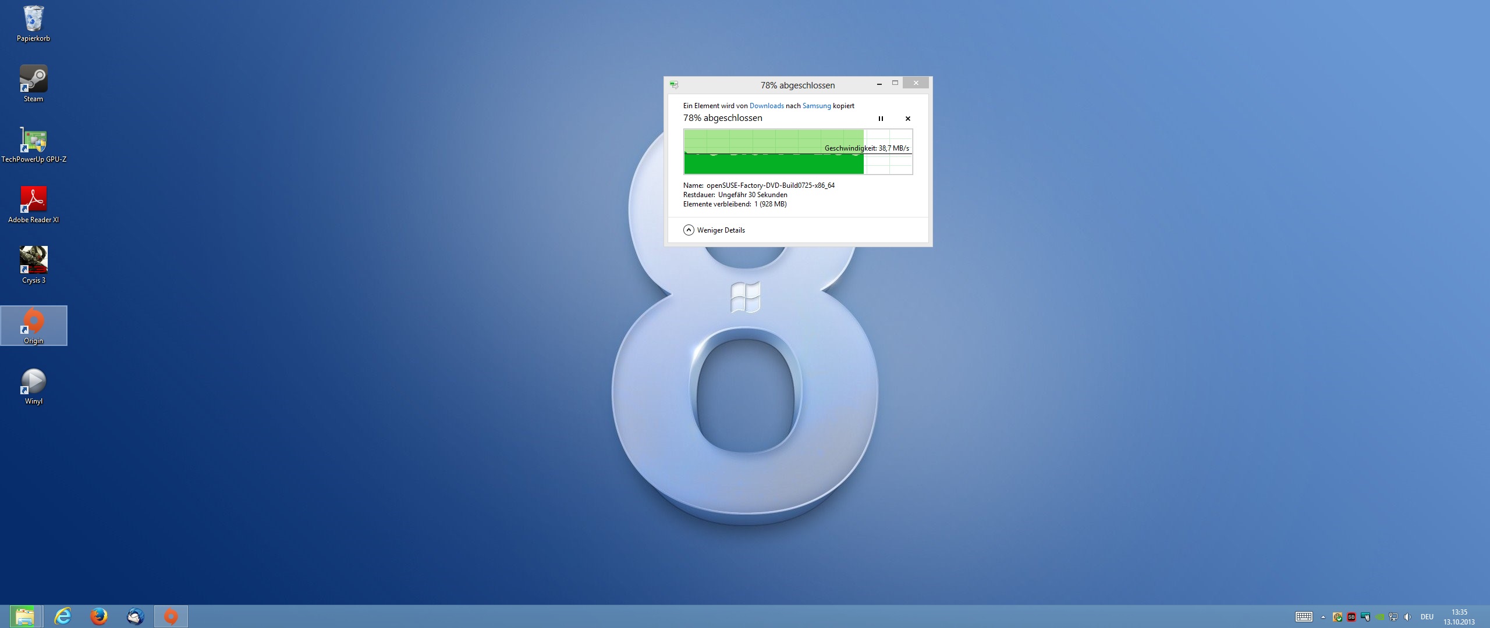Select the Papierkorb desktop icon
The height and width of the screenshot is (628, 1490).
coord(33,23)
